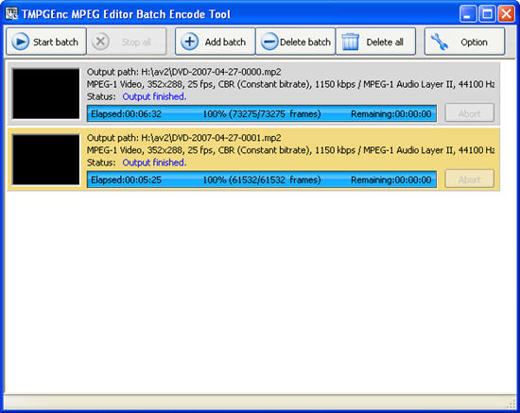This screenshot has height=413, width=520.
Task: Click the window resize grip corner
Action: click(511, 404)
